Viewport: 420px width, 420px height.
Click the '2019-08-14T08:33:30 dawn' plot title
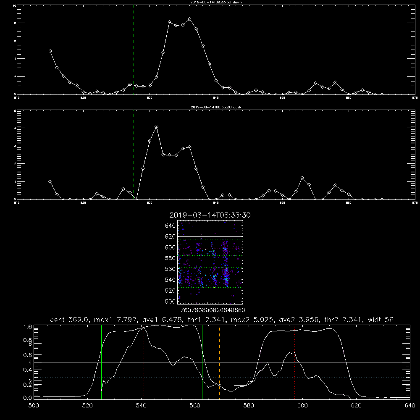click(x=216, y=2)
